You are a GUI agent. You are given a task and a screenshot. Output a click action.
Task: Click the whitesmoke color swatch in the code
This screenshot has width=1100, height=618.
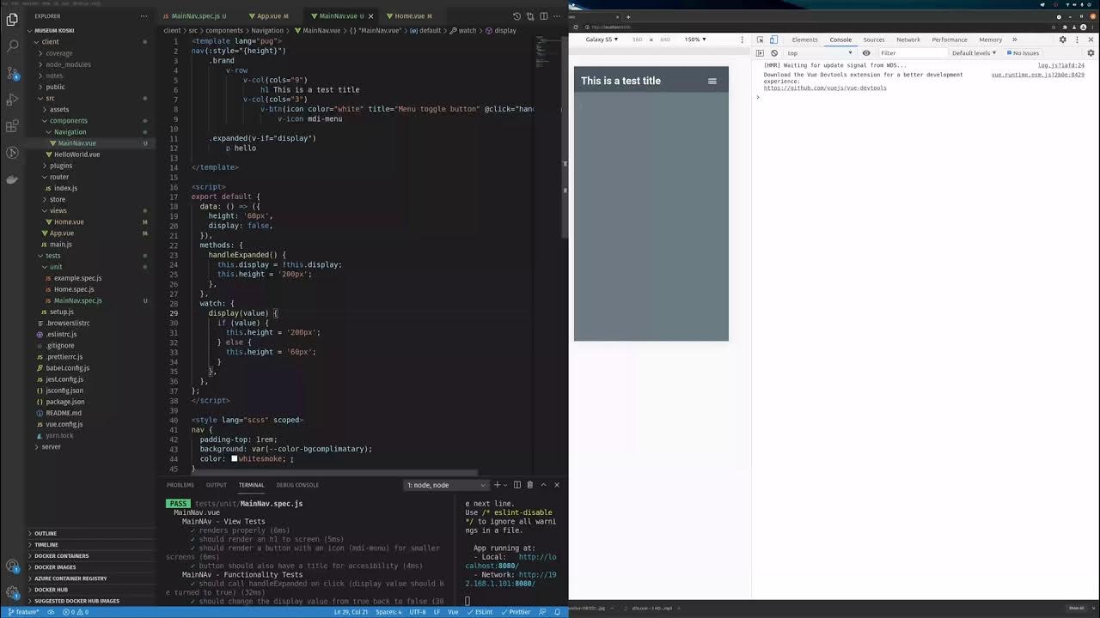click(234, 458)
